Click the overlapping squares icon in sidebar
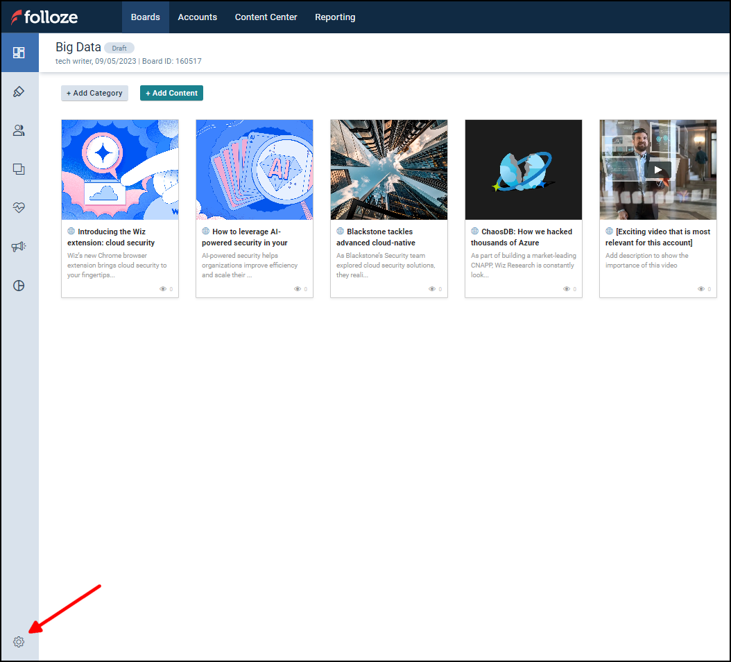Screen dimensions: 731x662 click(x=19, y=169)
